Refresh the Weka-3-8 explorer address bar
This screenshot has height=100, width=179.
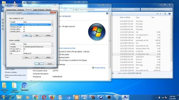(138, 9)
